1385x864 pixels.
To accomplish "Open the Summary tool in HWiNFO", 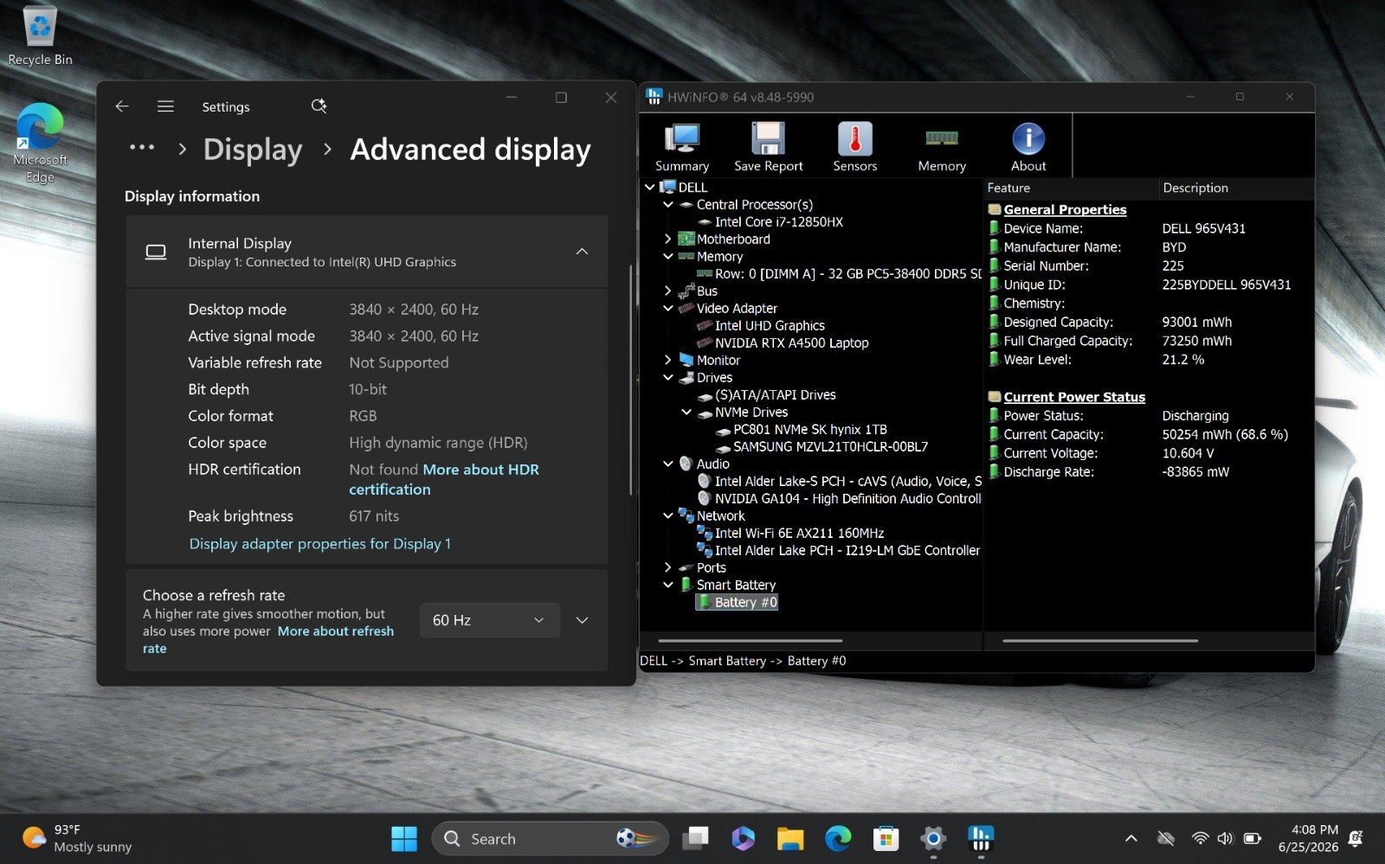I will click(682, 147).
